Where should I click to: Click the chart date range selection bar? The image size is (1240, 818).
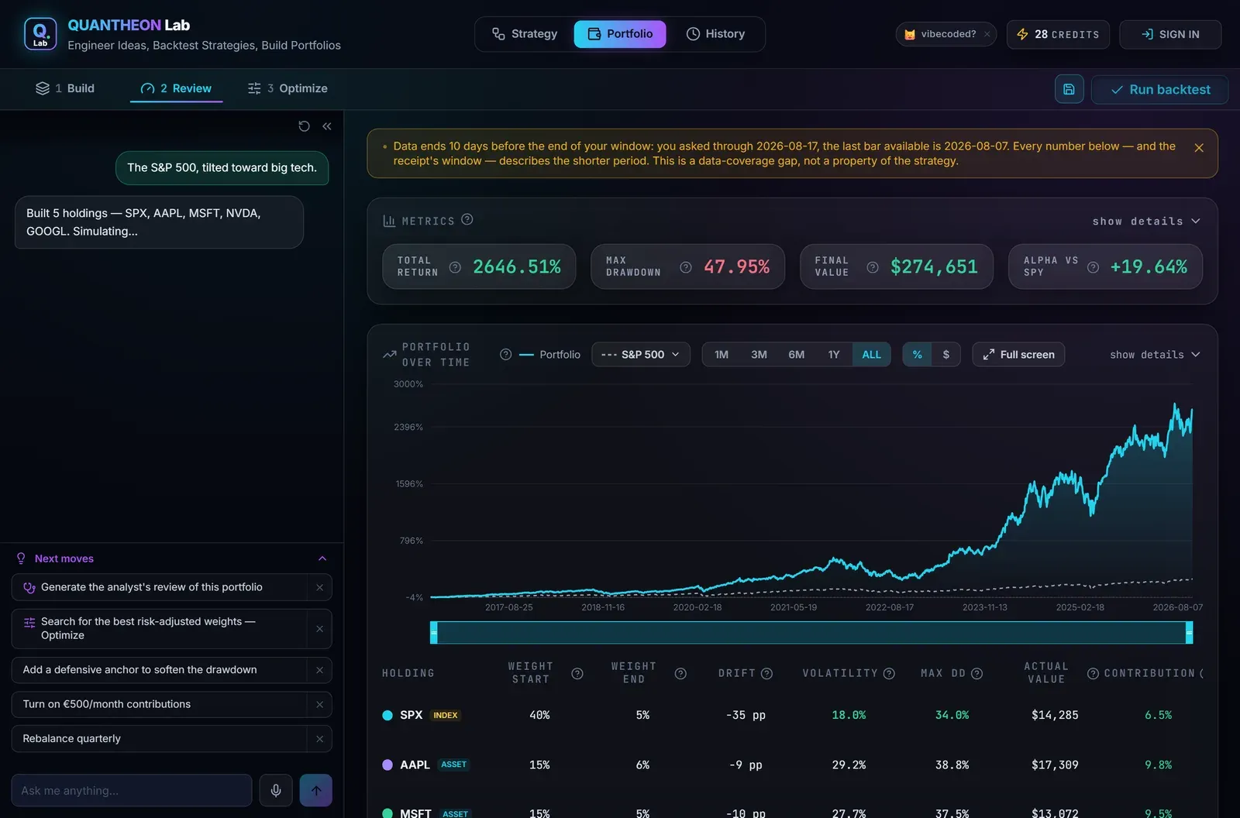click(x=811, y=632)
